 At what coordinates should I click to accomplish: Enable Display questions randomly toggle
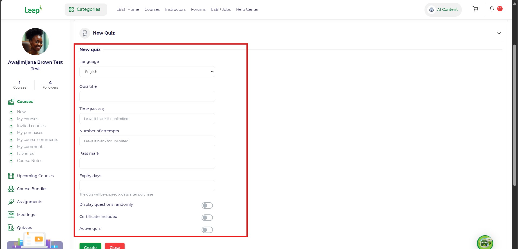[x=207, y=206]
